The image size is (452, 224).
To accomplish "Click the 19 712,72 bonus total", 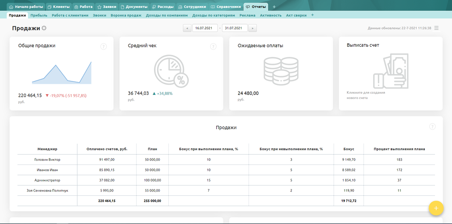I will click(349, 201).
